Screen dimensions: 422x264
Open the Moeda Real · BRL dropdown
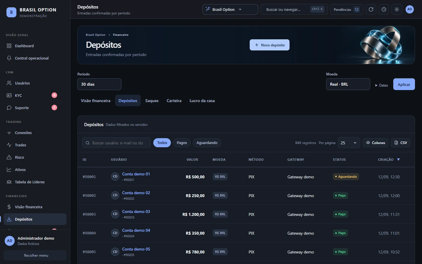pos(348,84)
